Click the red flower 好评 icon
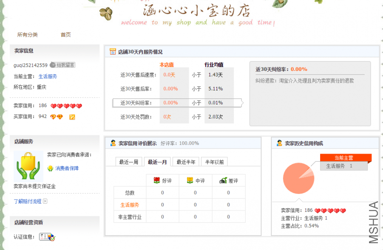Screen dimensions: 383x250 coord(157,180)
